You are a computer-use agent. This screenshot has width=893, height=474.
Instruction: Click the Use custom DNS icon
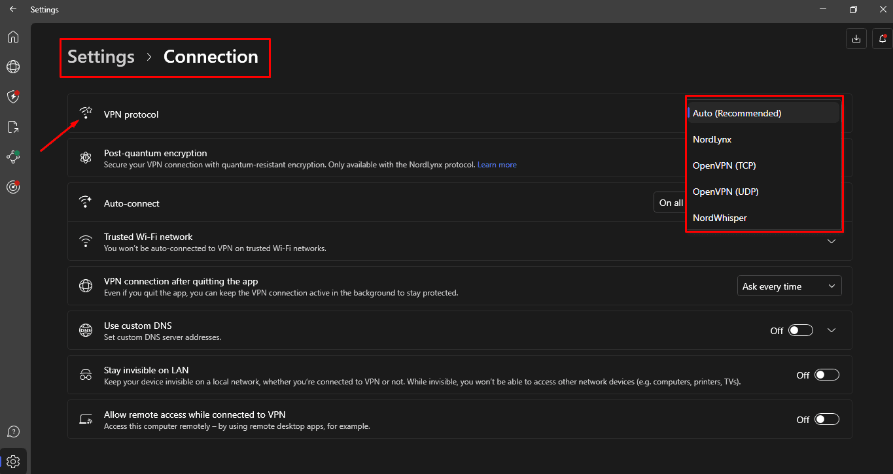click(86, 330)
